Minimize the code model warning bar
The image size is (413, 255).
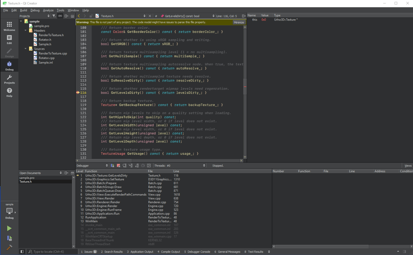pyautogui.click(x=239, y=22)
